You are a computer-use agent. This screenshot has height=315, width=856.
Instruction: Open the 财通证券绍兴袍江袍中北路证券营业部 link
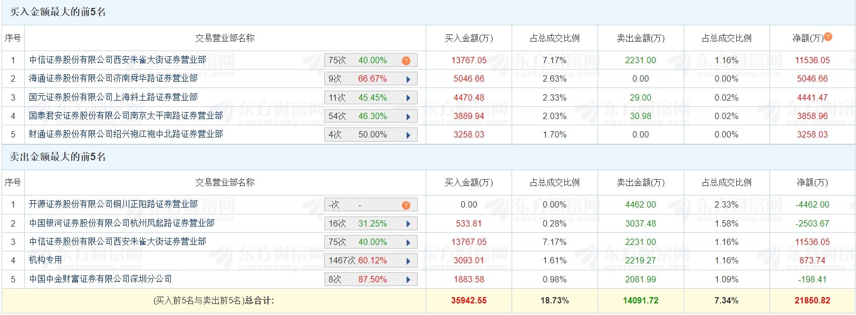click(x=126, y=134)
